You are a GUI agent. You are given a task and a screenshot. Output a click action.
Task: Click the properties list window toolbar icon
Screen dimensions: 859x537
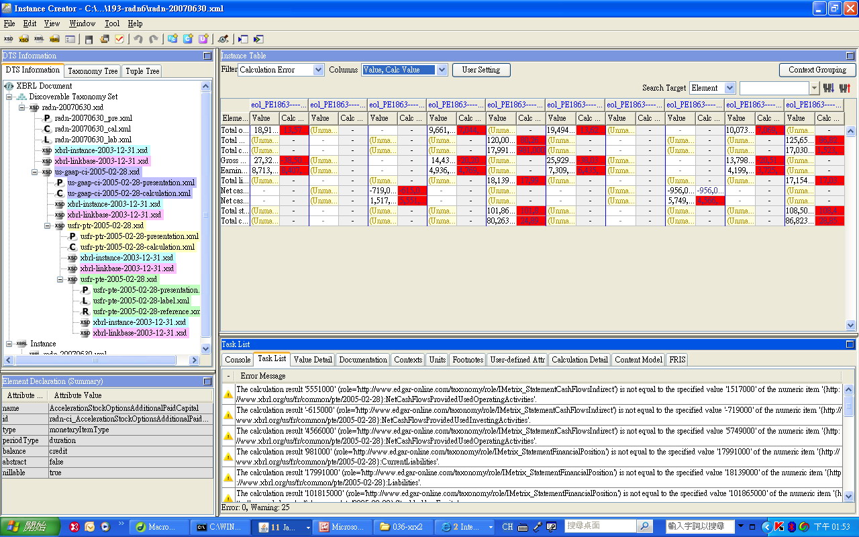click(70, 39)
